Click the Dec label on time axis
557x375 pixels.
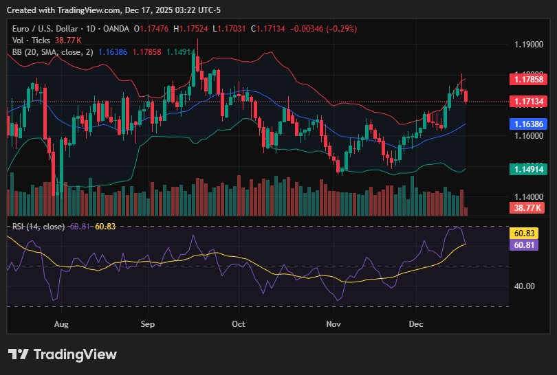pyautogui.click(x=416, y=323)
